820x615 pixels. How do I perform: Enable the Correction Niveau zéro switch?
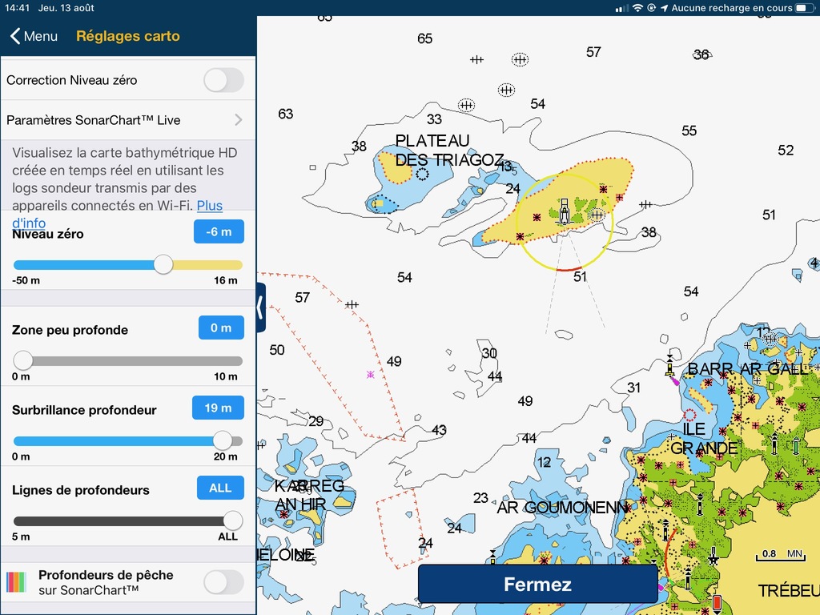click(224, 81)
